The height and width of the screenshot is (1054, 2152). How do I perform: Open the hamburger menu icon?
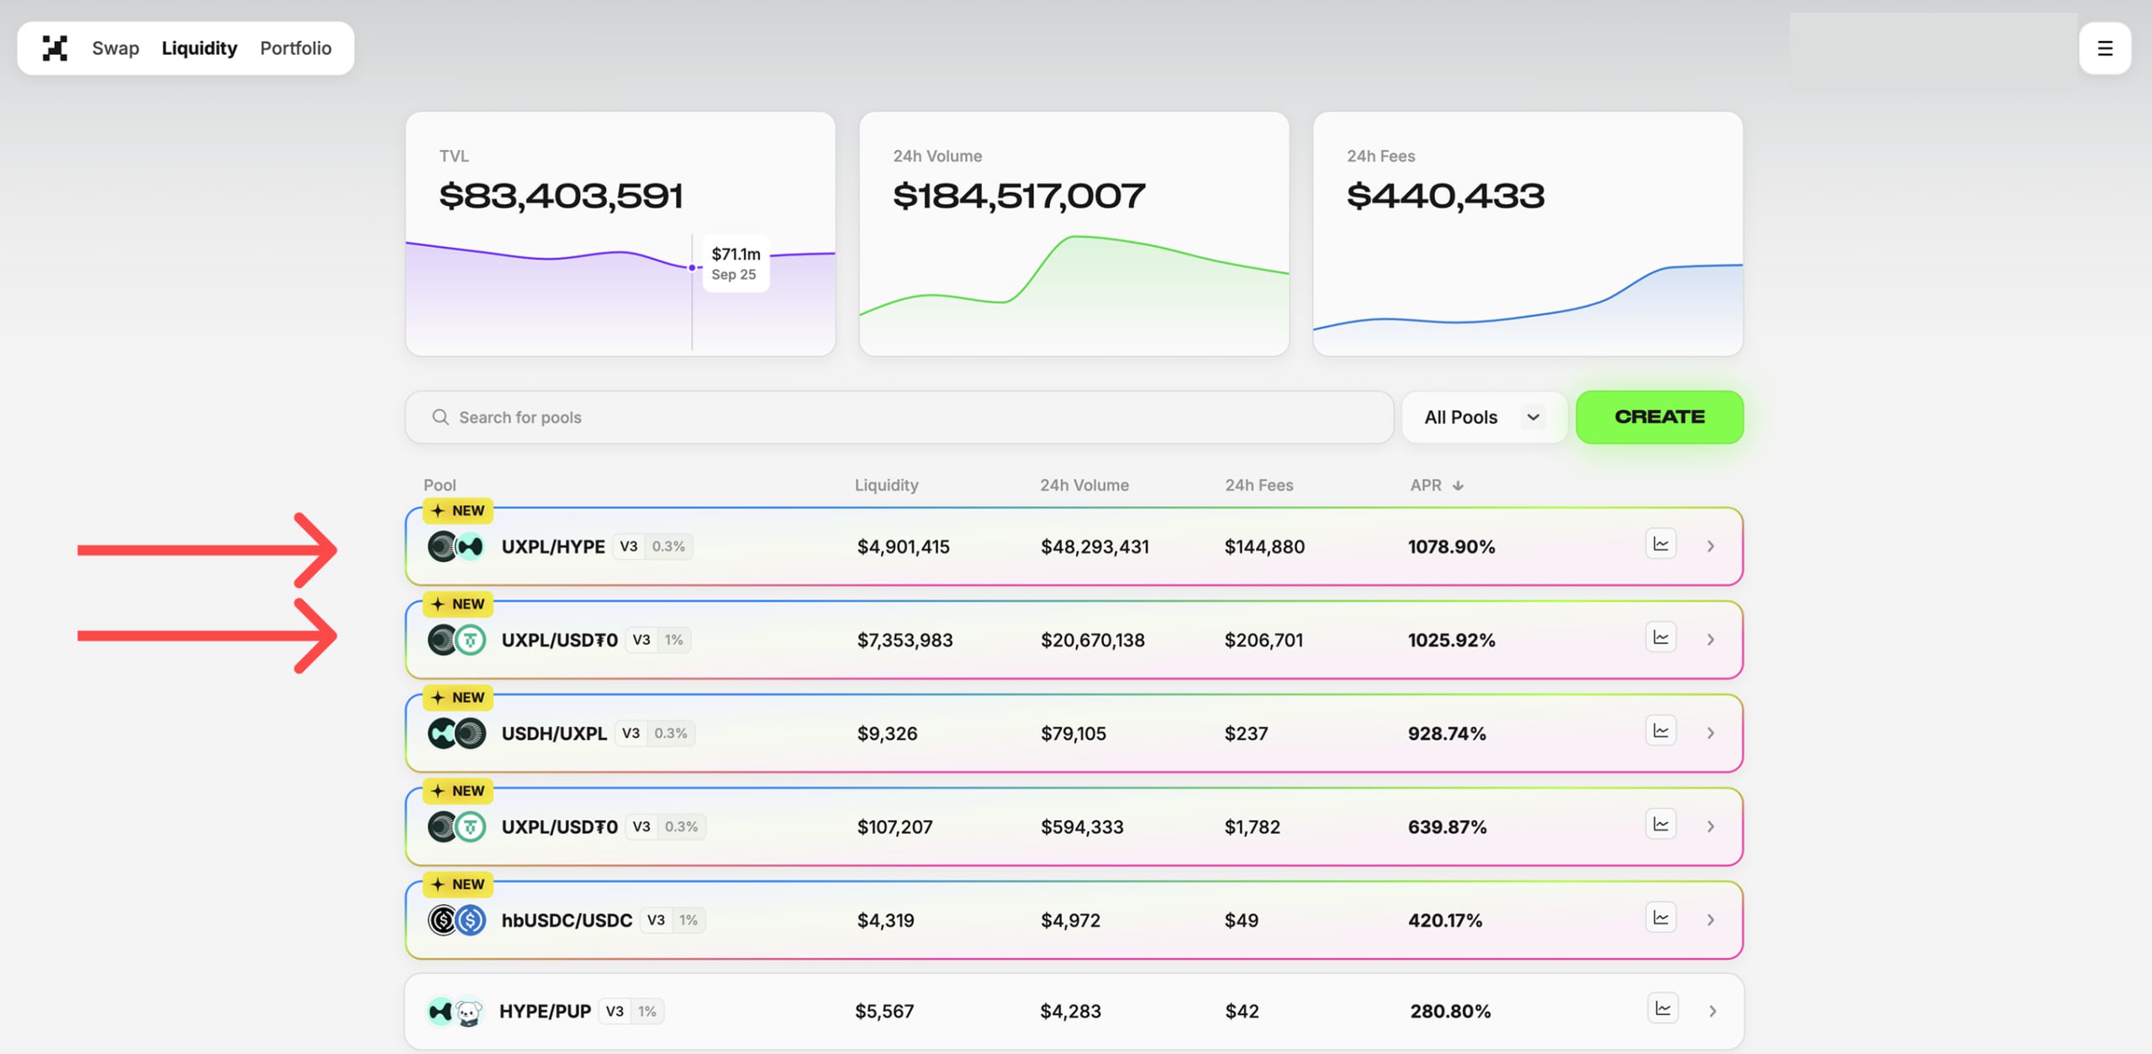pyautogui.click(x=2104, y=48)
